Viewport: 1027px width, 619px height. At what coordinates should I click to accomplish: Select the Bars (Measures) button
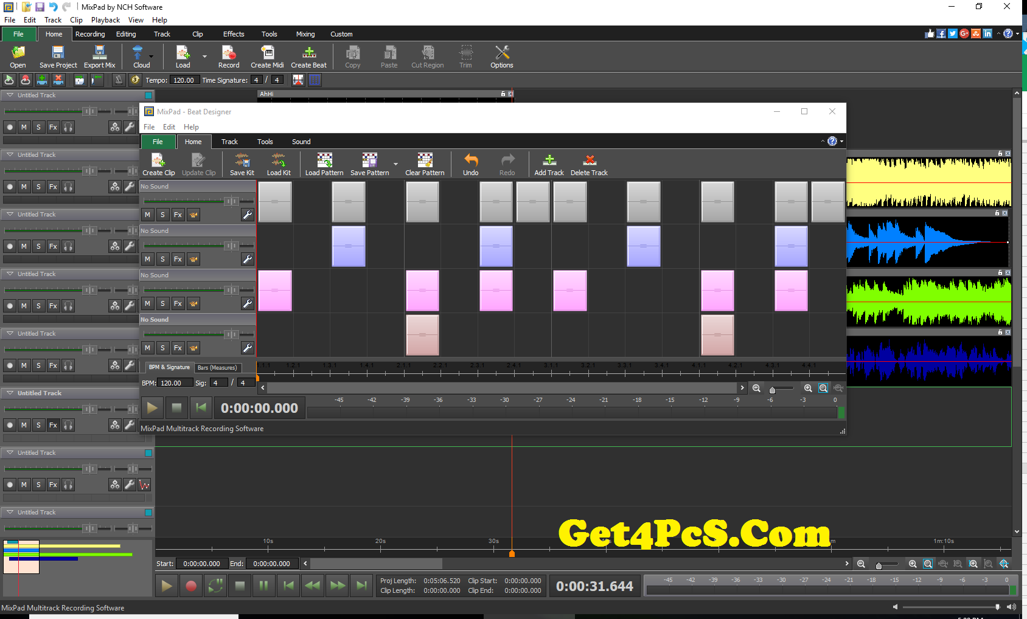tap(217, 367)
